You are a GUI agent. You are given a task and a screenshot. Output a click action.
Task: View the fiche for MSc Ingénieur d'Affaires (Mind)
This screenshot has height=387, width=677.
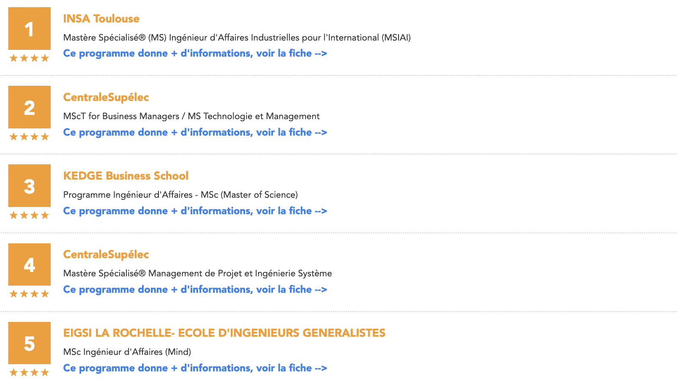click(195, 368)
